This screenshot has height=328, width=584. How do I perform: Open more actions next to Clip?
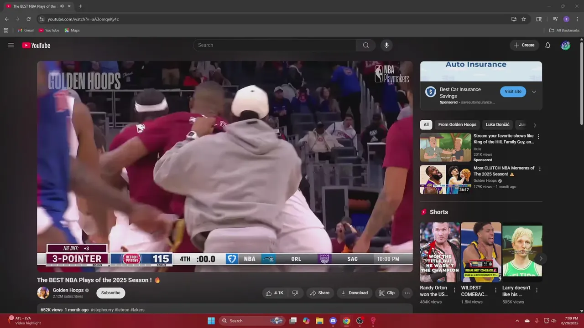point(407,293)
